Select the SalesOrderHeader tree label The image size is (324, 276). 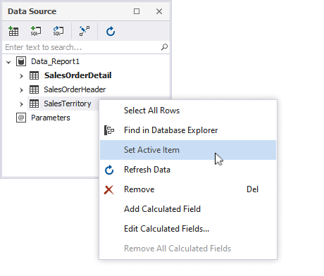click(75, 89)
